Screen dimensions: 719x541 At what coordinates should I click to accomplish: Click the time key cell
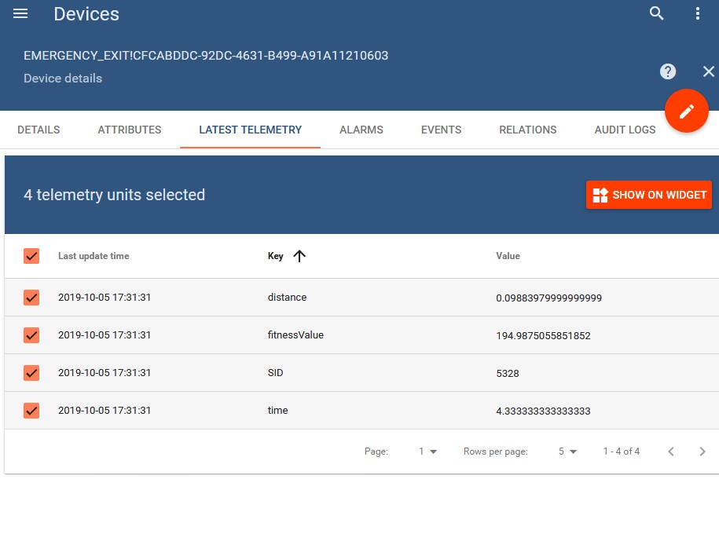tap(278, 411)
